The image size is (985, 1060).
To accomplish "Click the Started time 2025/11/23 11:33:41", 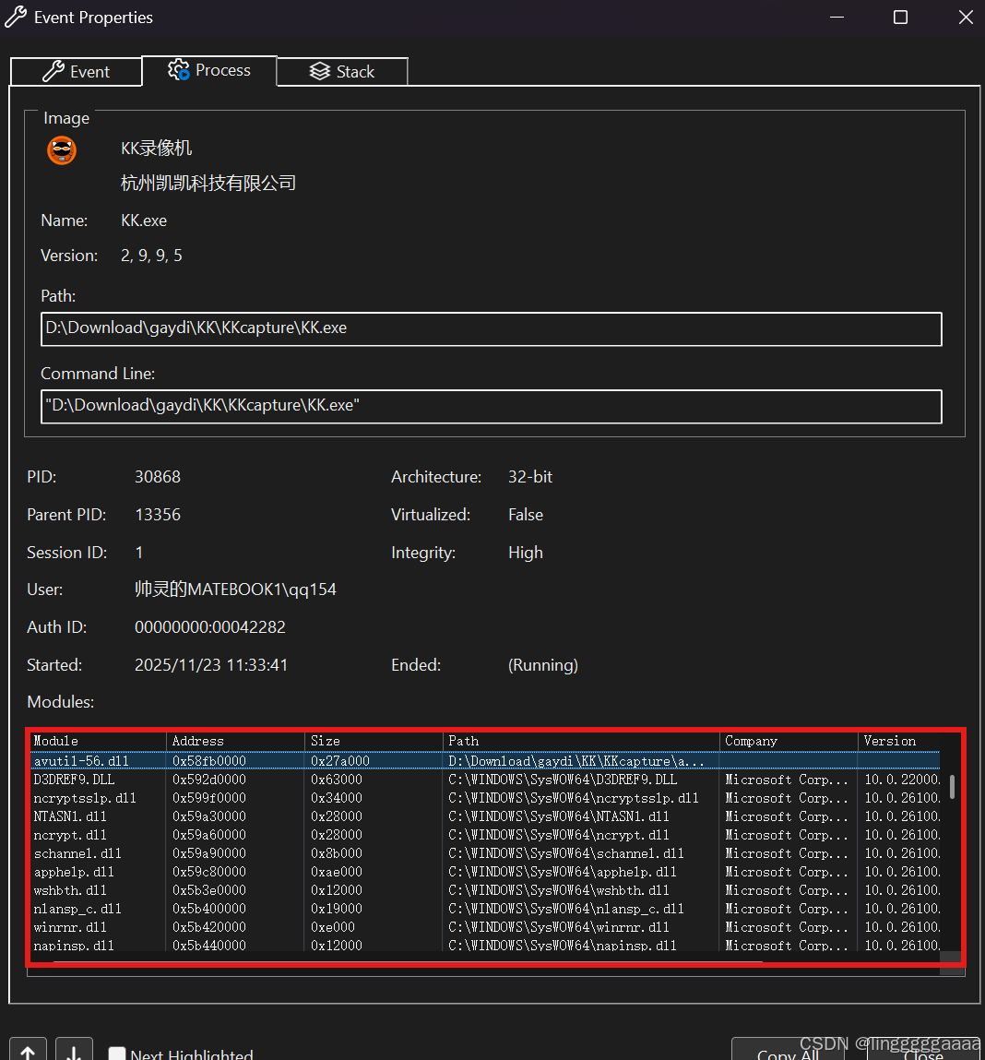I will pos(211,664).
